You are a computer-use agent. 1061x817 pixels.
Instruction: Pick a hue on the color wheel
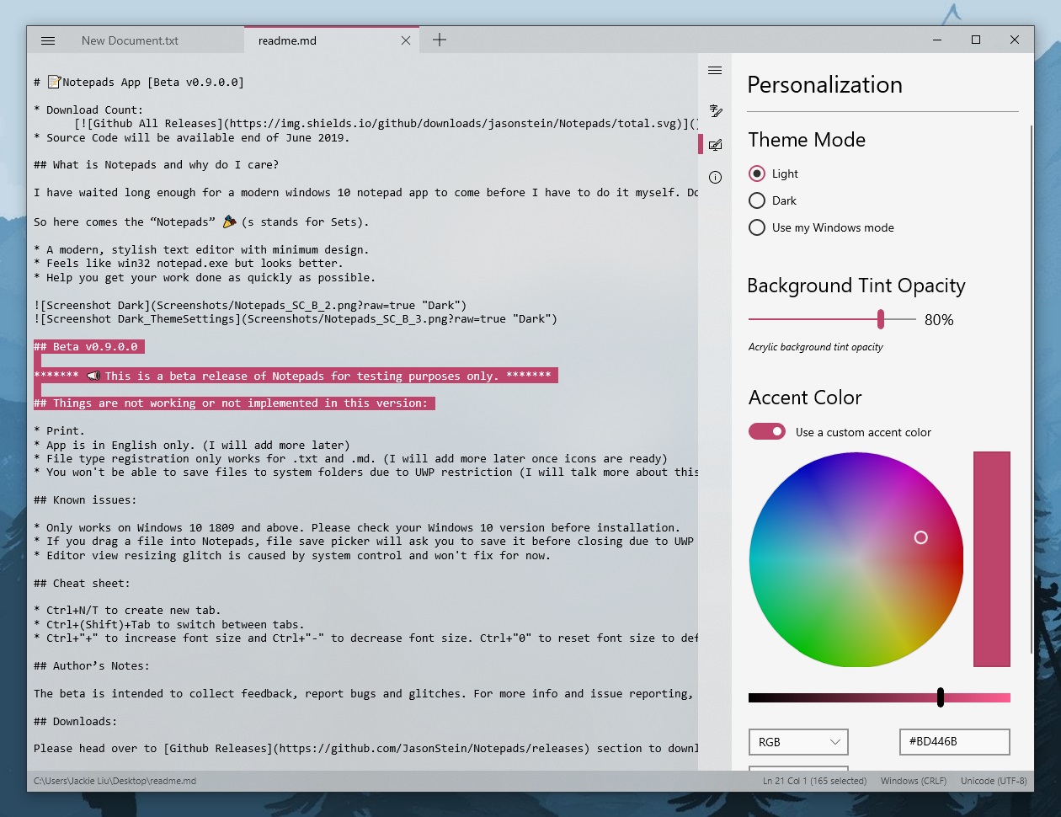click(856, 559)
